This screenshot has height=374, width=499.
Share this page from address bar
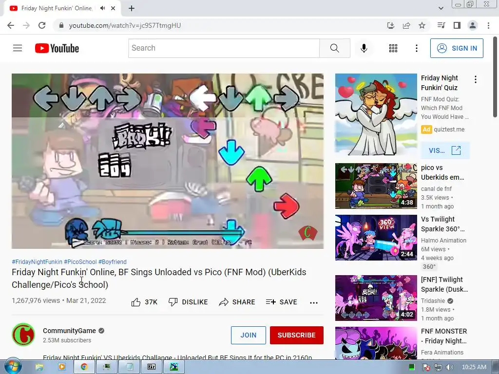[x=406, y=25]
